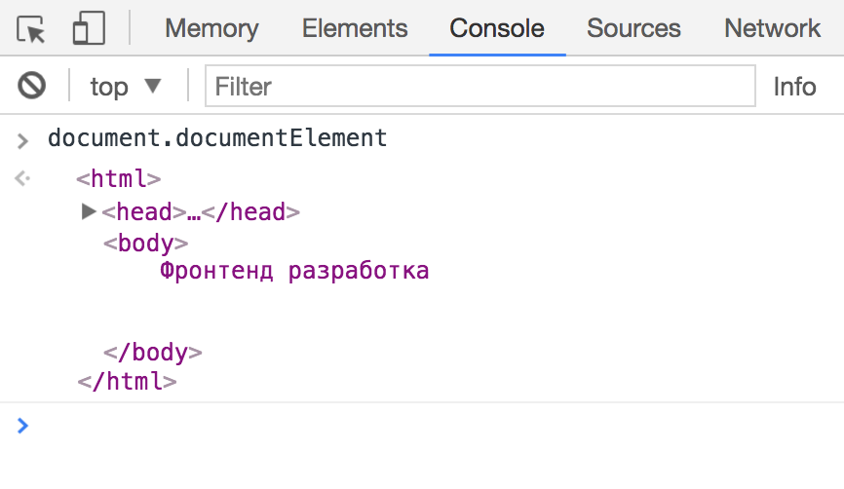Activate the inspect element picker icon
844x489 pixels.
pos(32,29)
